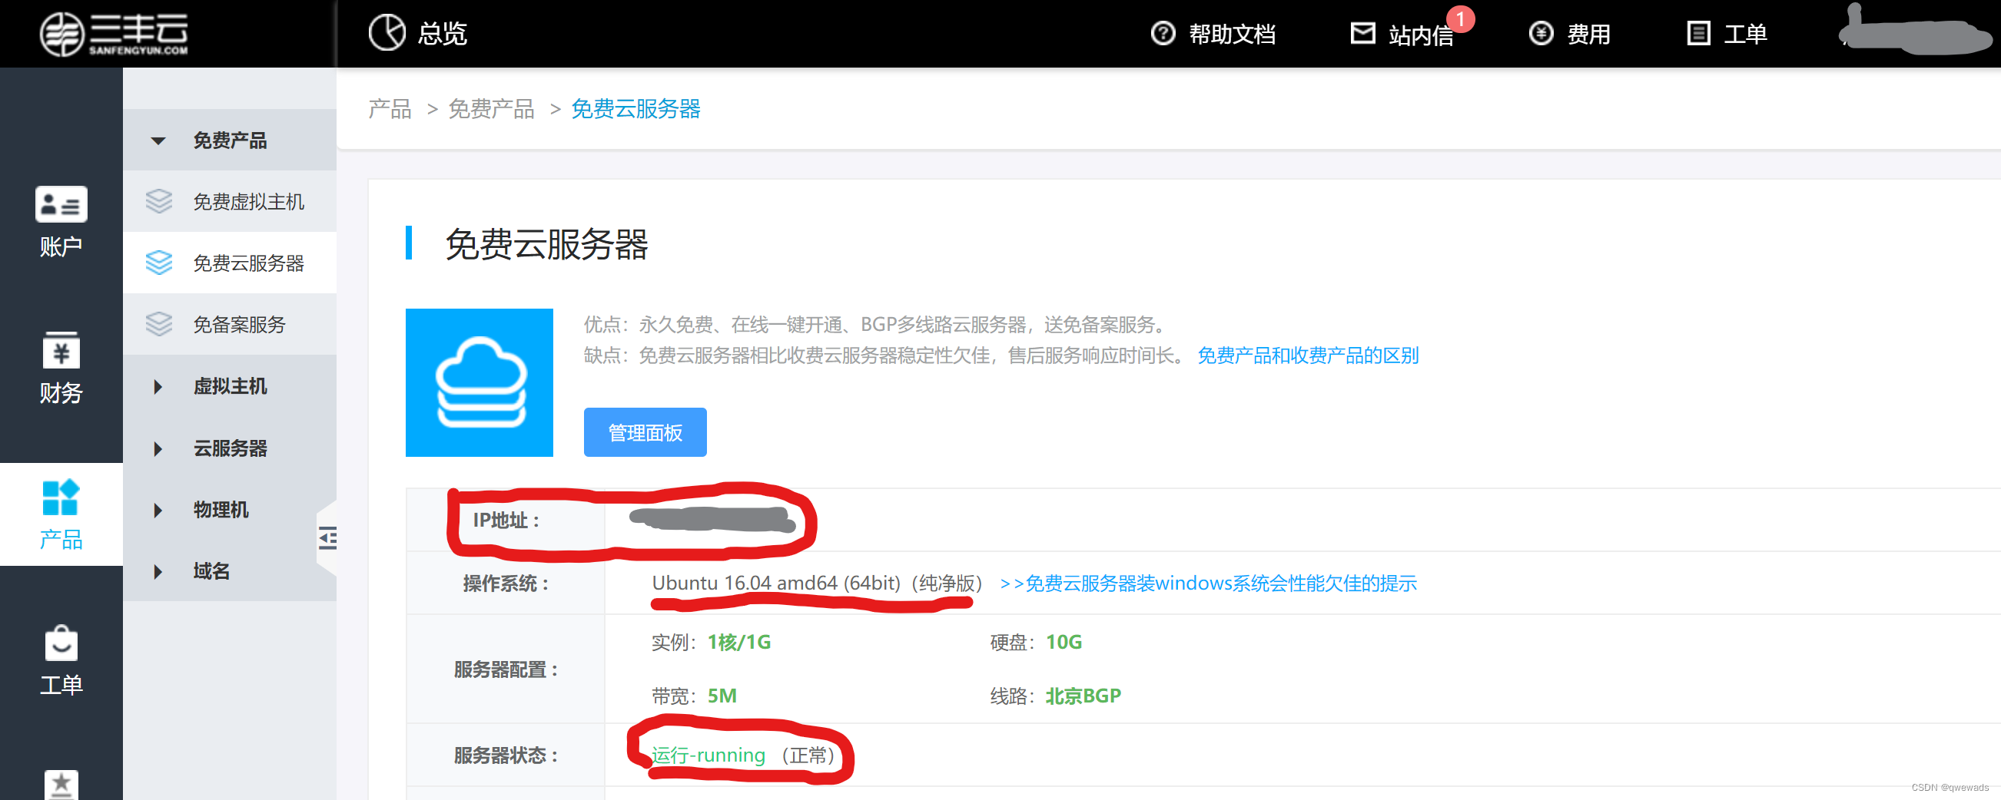Click the 帮助文档 question mark icon

pyautogui.click(x=1163, y=33)
